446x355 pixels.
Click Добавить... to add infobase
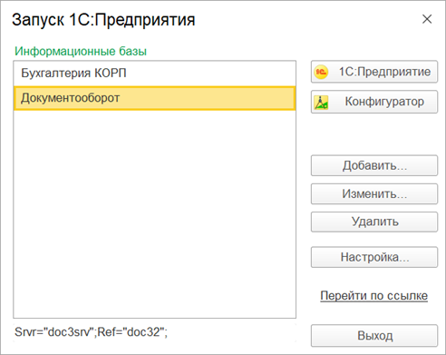click(374, 165)
